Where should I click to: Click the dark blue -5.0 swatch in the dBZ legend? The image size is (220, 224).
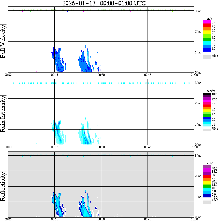click(x=207, y=196)
